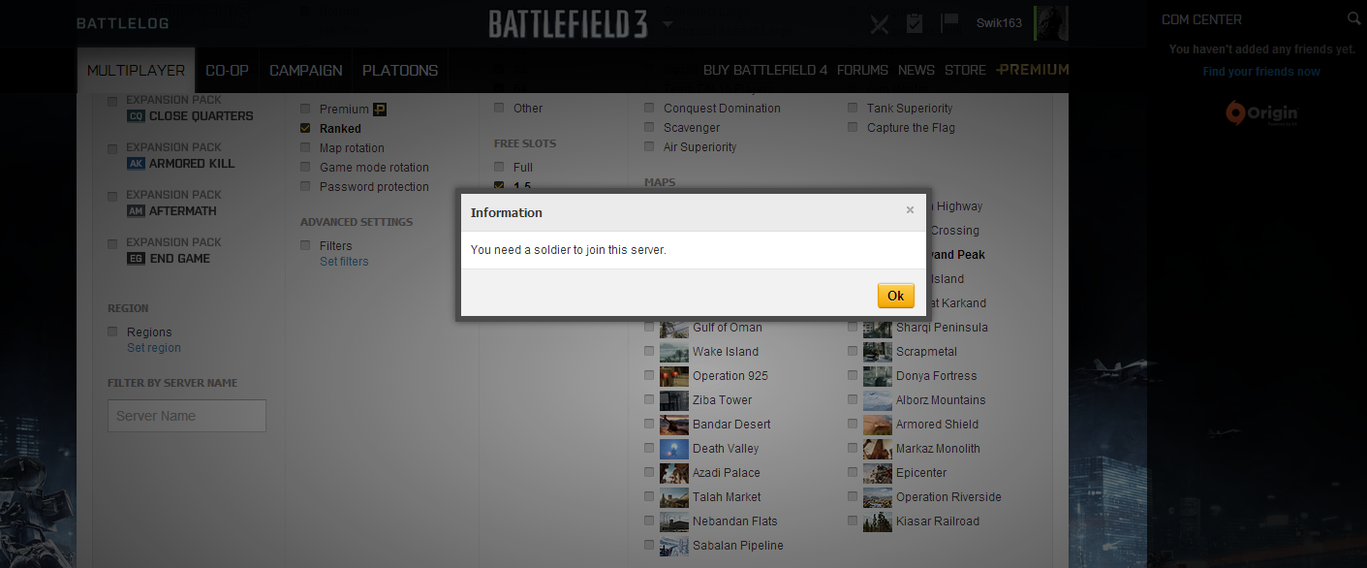Open the Premium menu item in navigation bar
The height and width of the screenshot is (568, 1367).
coord(1033,70)
